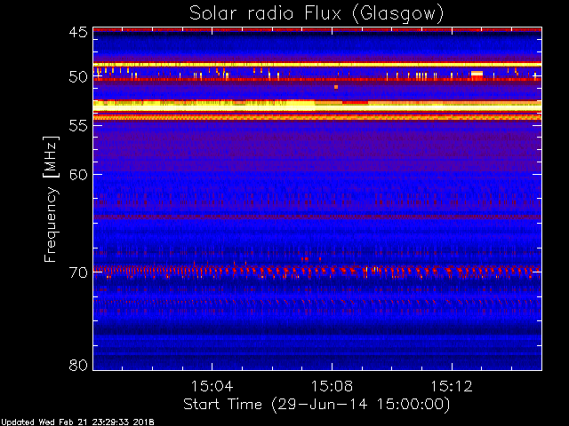Click the 60 frequency tick label
The height and width of the screenshot is (426, 569).
[78, 174]
